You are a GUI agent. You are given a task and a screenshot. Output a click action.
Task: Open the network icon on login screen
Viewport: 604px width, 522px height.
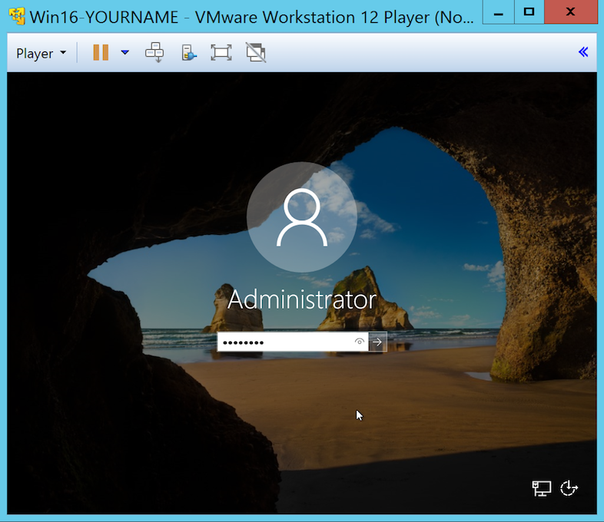coord(541,488)
